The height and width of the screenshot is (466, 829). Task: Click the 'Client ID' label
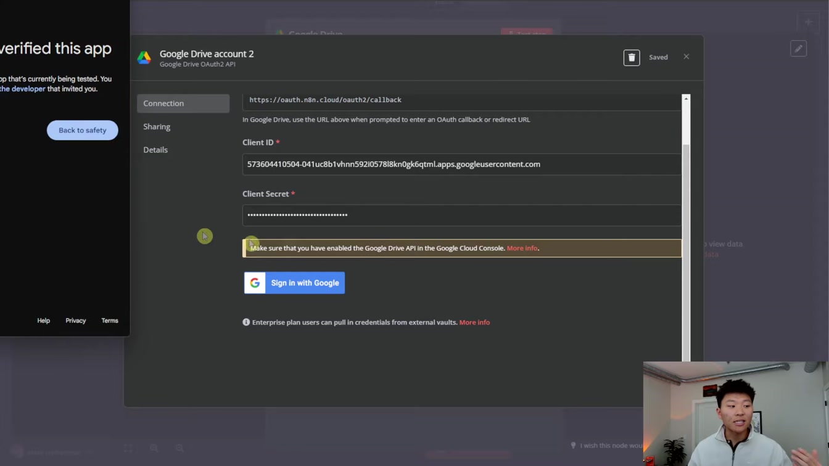258,142
